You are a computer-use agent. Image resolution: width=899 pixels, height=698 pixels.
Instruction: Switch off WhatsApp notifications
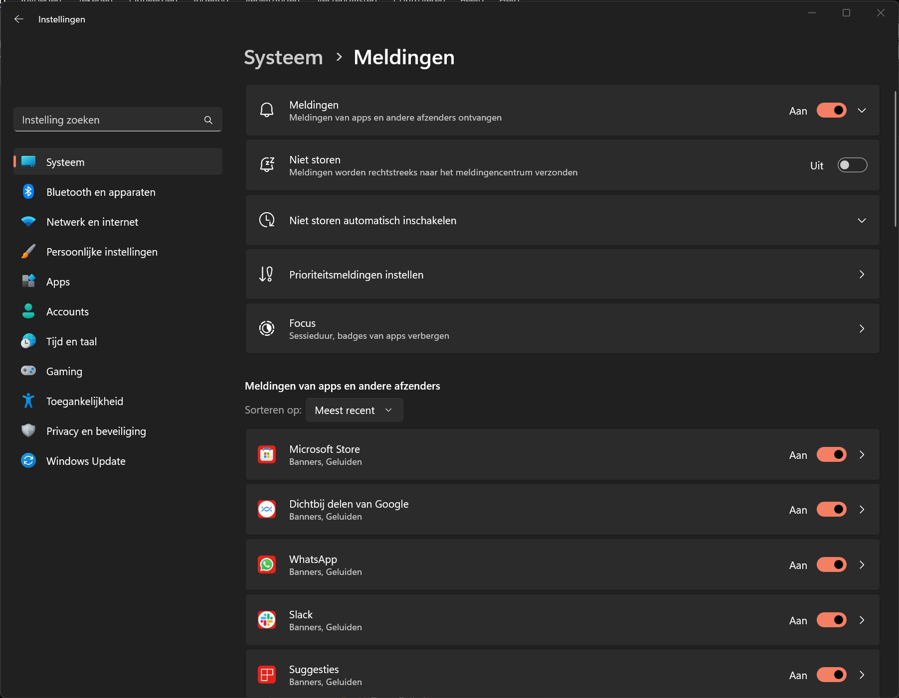[x=831, y=564]
